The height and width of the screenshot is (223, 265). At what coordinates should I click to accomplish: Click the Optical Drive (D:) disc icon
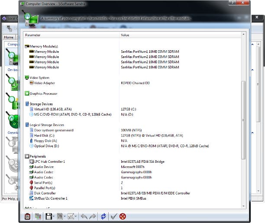(31, 146)
